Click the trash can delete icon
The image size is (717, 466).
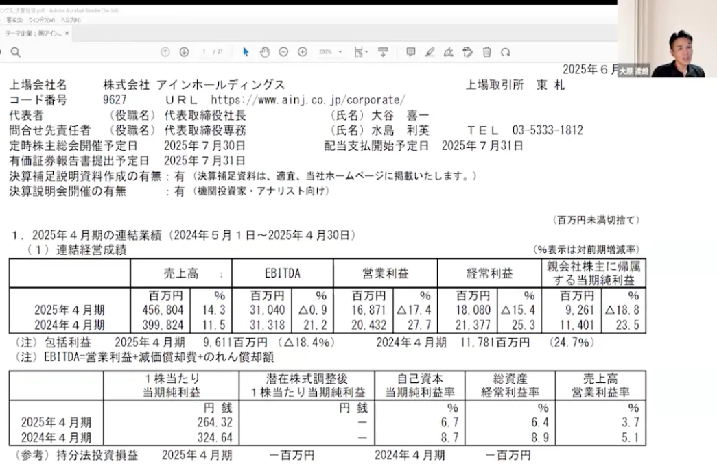pos(486,52)
